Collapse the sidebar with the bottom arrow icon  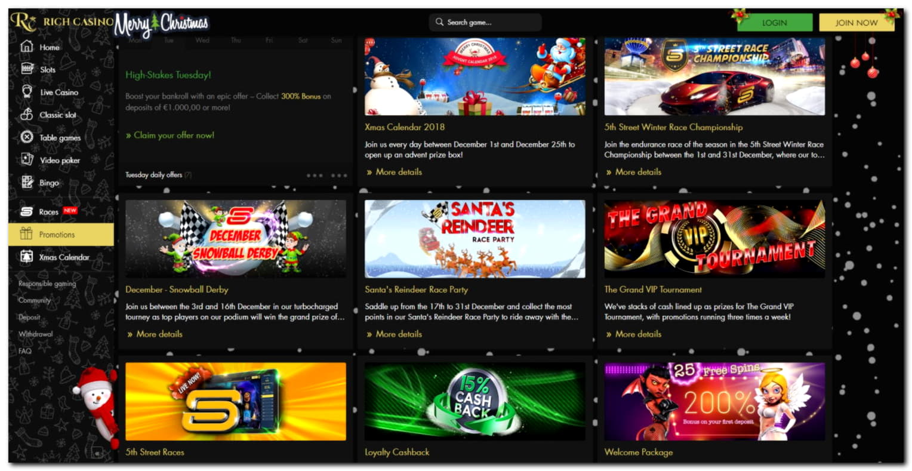97,454
